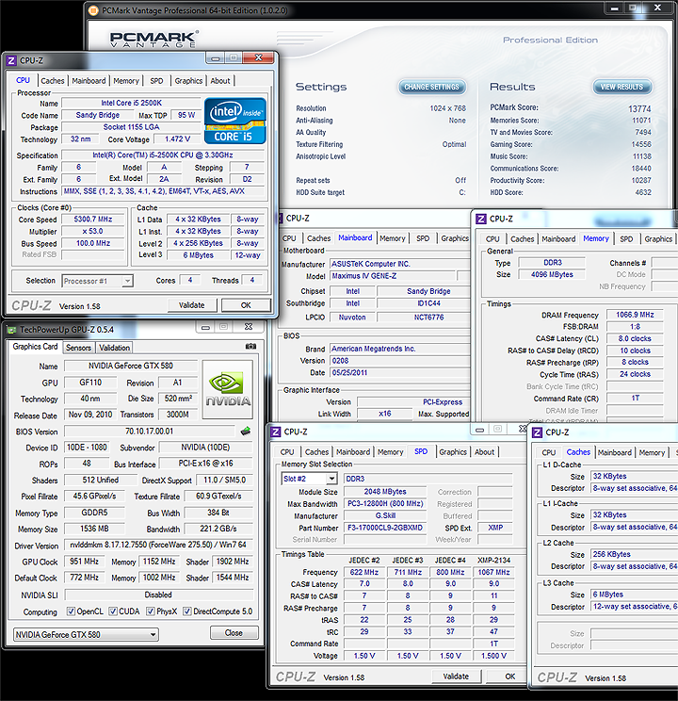Toggle the CUDA checkbox in GPU-Z
Screen dimensions: 678x701
(x=113, y=611)
